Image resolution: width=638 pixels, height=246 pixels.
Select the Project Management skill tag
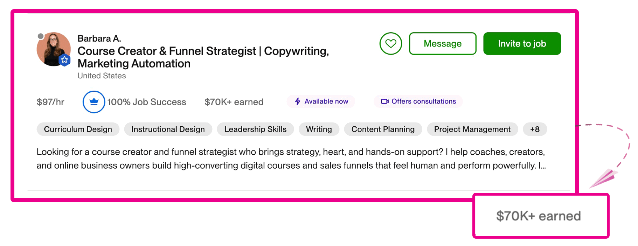pyautogui.click(x=472, y=129)
